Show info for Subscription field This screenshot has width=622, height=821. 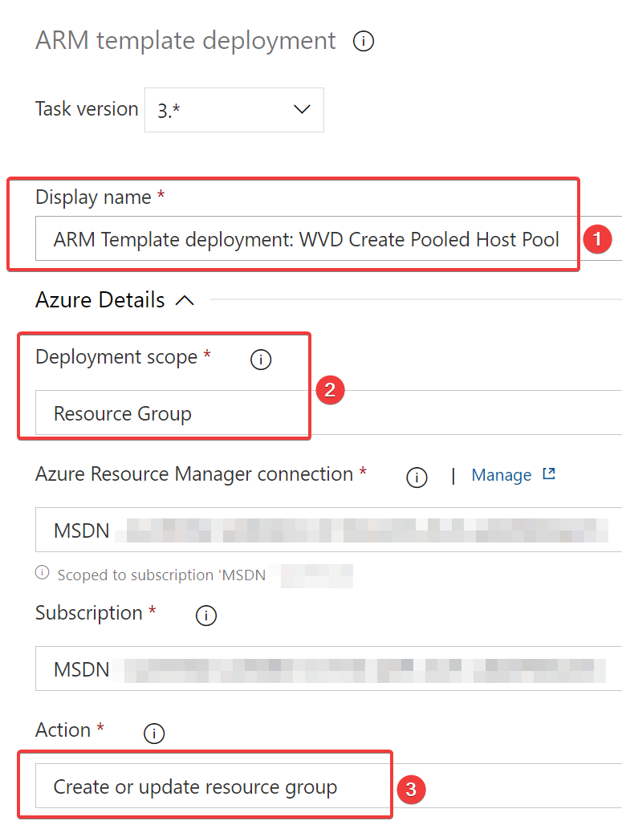click(206, 616)
